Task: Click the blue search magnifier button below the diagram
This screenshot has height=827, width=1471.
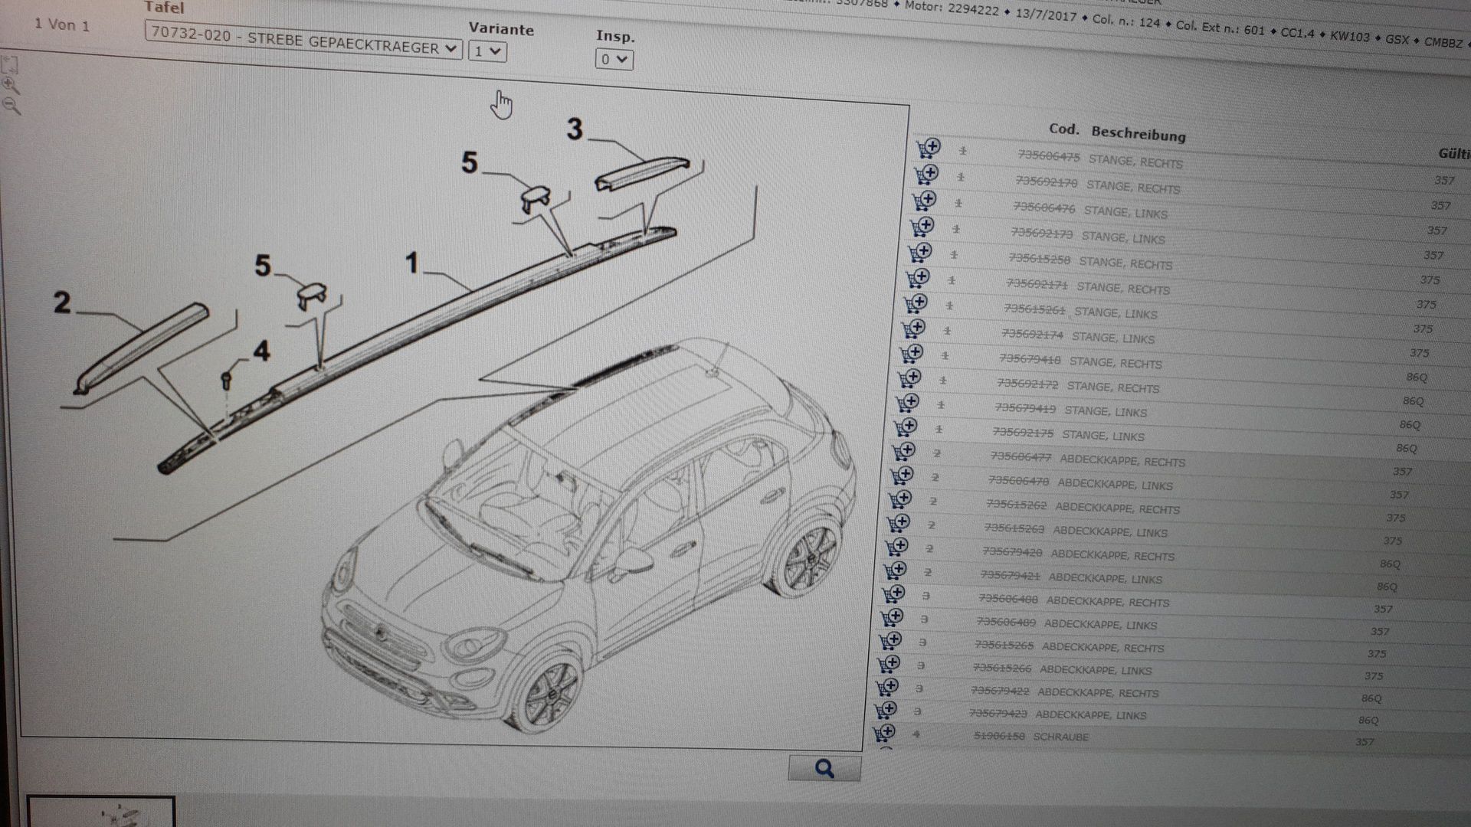Action: click(824, 768)
